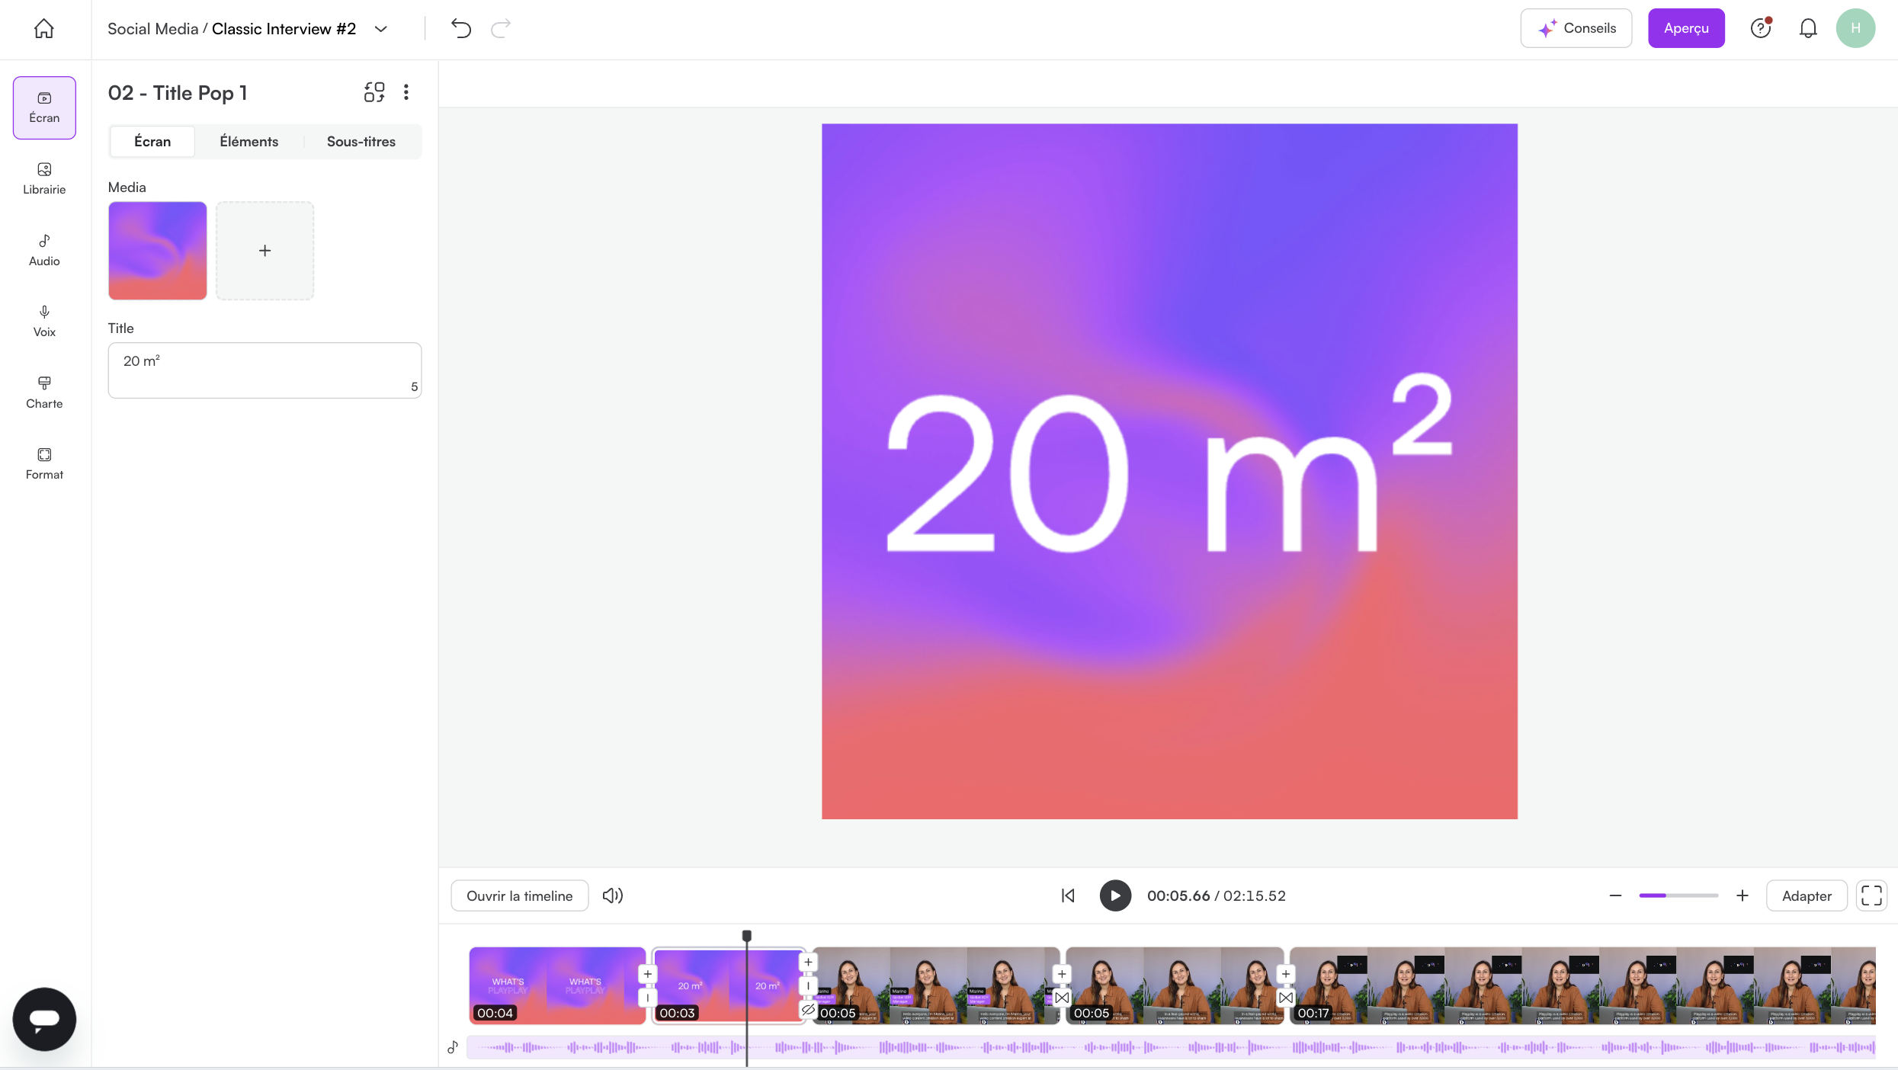Click the Aperçu preview button
The height and width of the screenshot is (1070, 1898).
click(x=1686, y=28)
